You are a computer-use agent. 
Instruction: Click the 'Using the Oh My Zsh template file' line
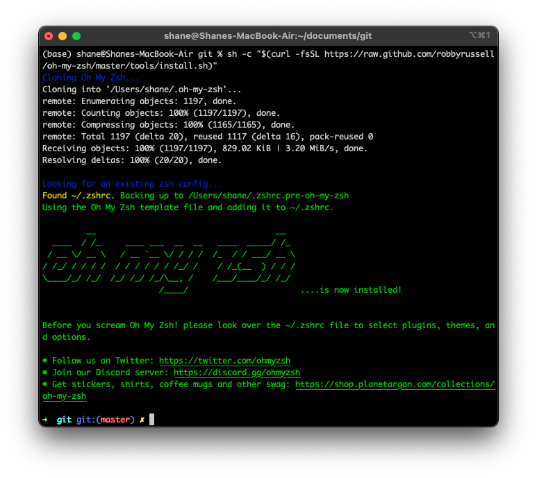[x=188, y=207]
